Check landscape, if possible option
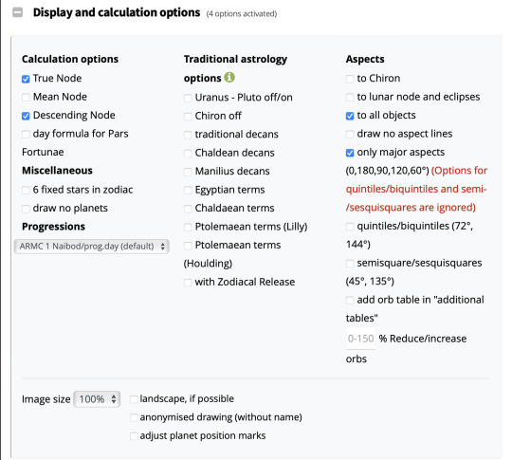 [134, 399]
